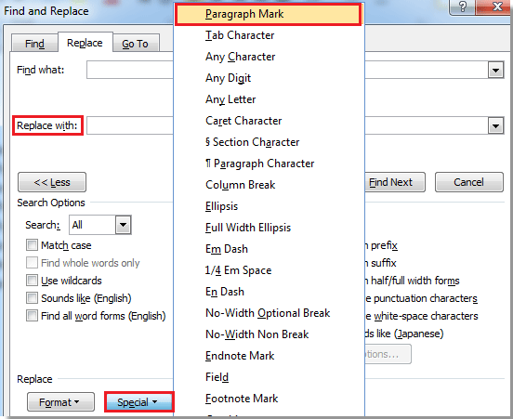This screenshot has width=513, height=419.
Task: Click the Match prefix option label
Action: point(381,245)
